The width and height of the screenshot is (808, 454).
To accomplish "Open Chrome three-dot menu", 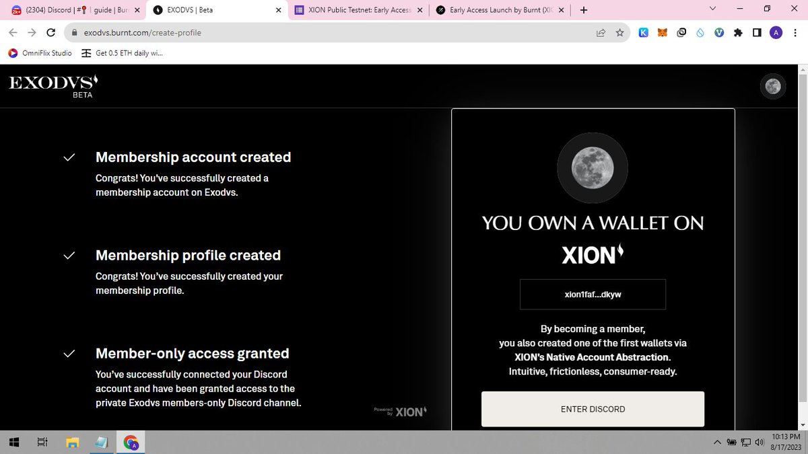I will (795, 32).
